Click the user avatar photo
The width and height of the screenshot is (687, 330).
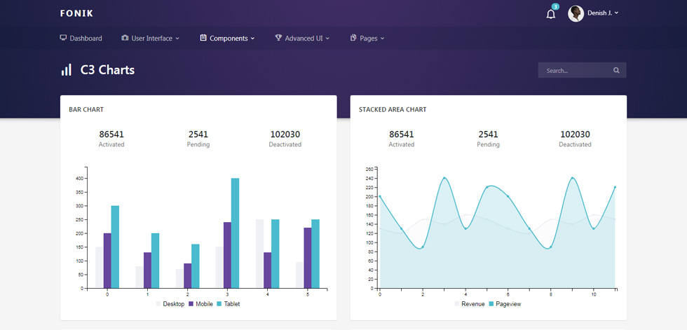[576, 13]
